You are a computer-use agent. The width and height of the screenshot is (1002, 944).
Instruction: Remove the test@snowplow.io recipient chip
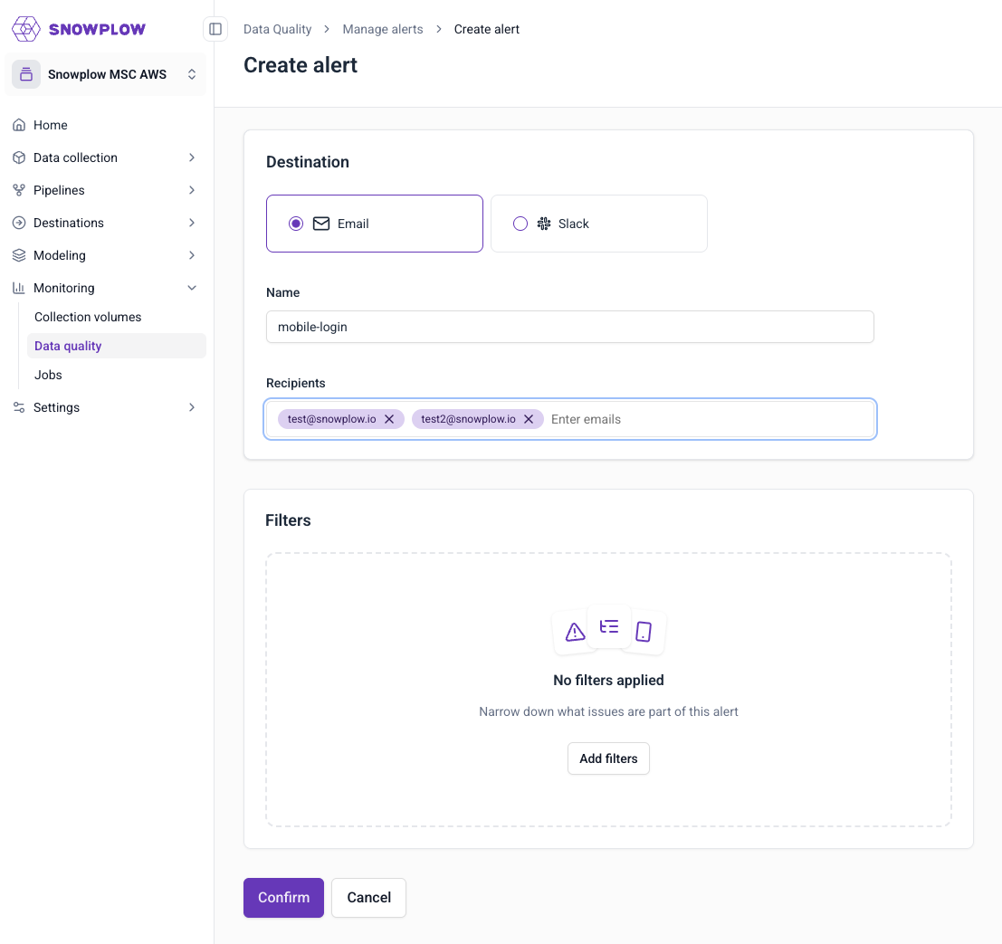(389, 418)
